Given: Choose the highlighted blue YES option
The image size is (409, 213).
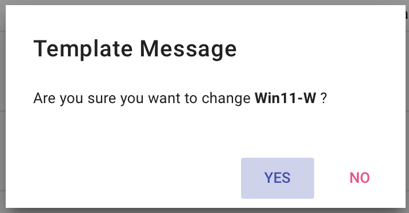Looking at the screenshot, I should [277, 178].
